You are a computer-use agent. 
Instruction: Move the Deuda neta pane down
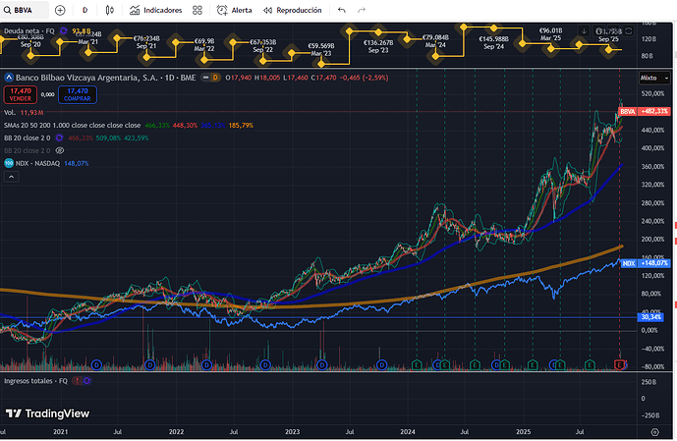click(585, 31)
